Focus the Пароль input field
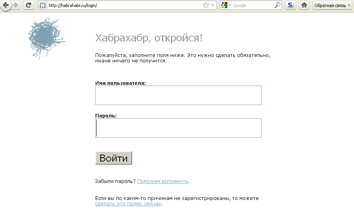Screen dimensions: 354x222 [178, 128]
